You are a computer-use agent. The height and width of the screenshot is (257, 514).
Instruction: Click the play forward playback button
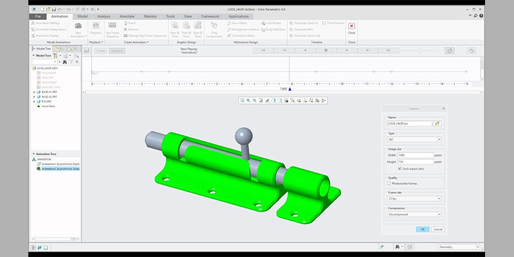click(x=347, y=51)
